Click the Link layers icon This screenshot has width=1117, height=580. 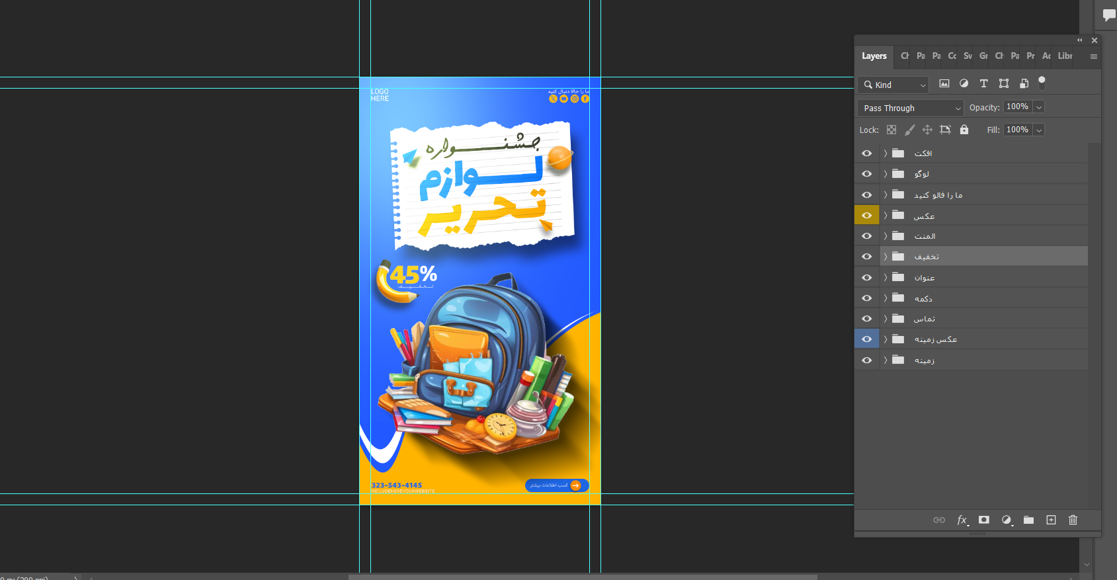pyautogui.click(x=939, y=520)
